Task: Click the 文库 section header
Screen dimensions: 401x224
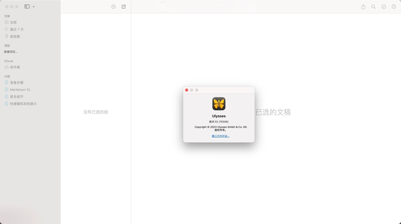Action: point(7,16)
